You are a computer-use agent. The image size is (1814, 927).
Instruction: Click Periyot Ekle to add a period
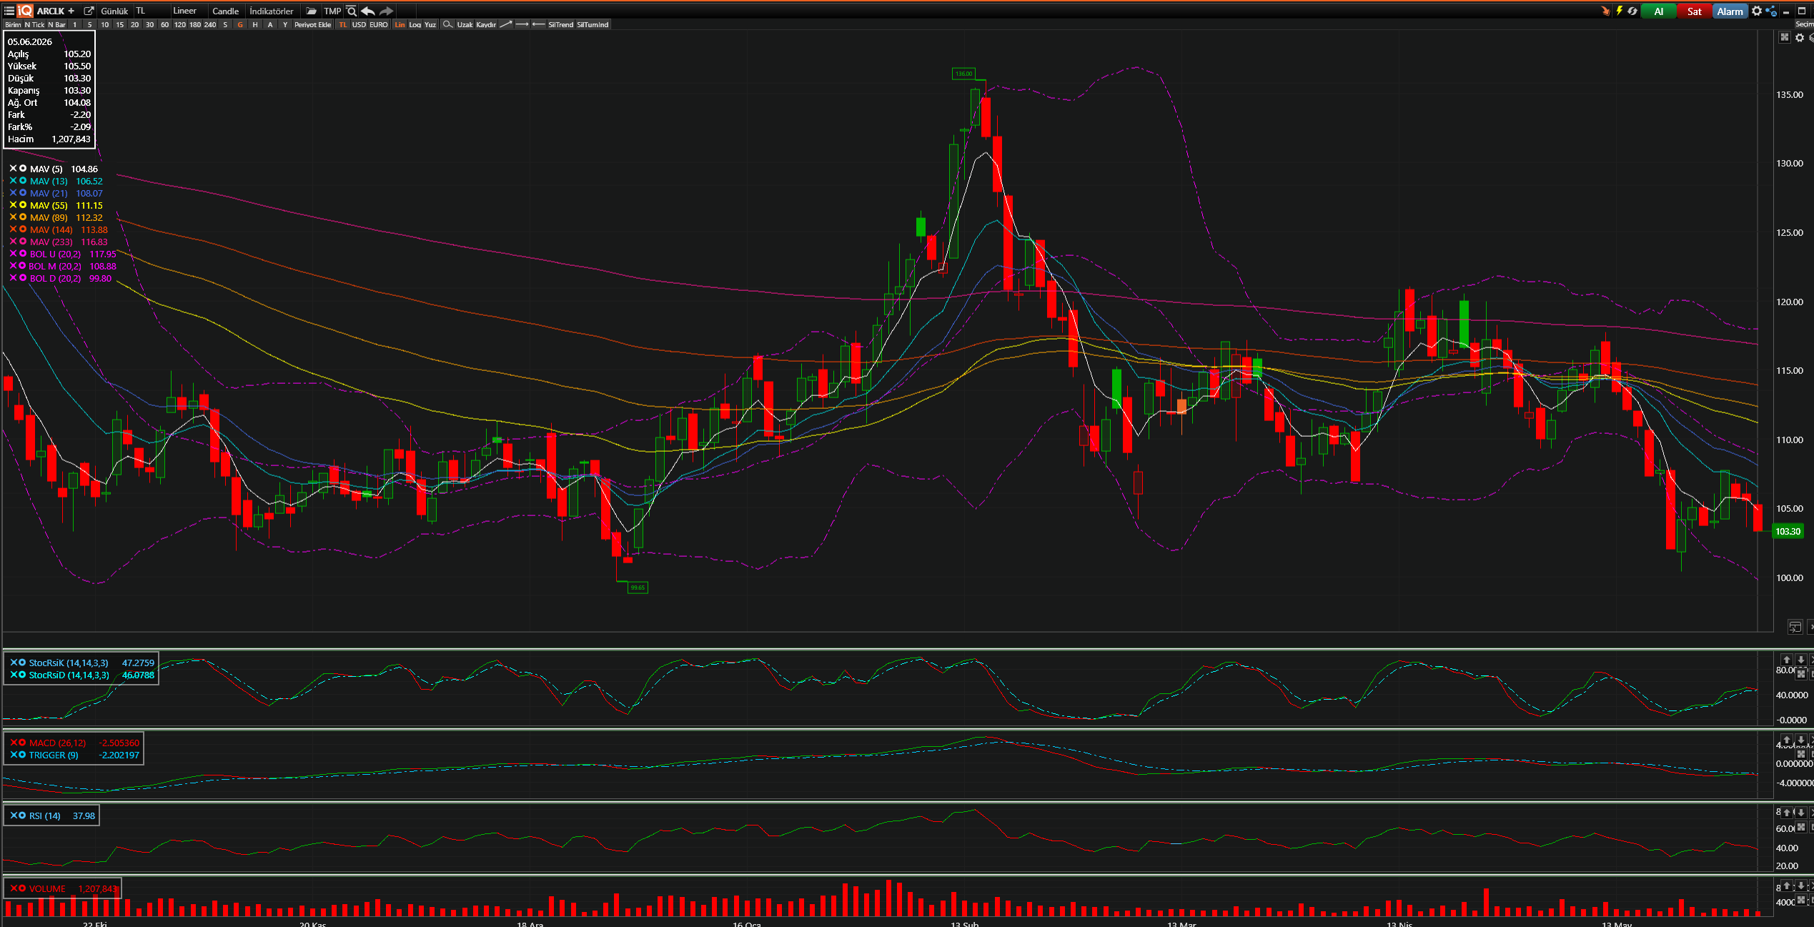click(x=313, y=24)
